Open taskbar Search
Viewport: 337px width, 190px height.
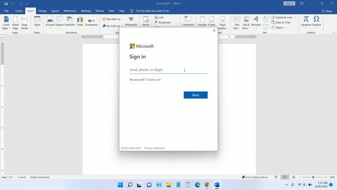130,185
